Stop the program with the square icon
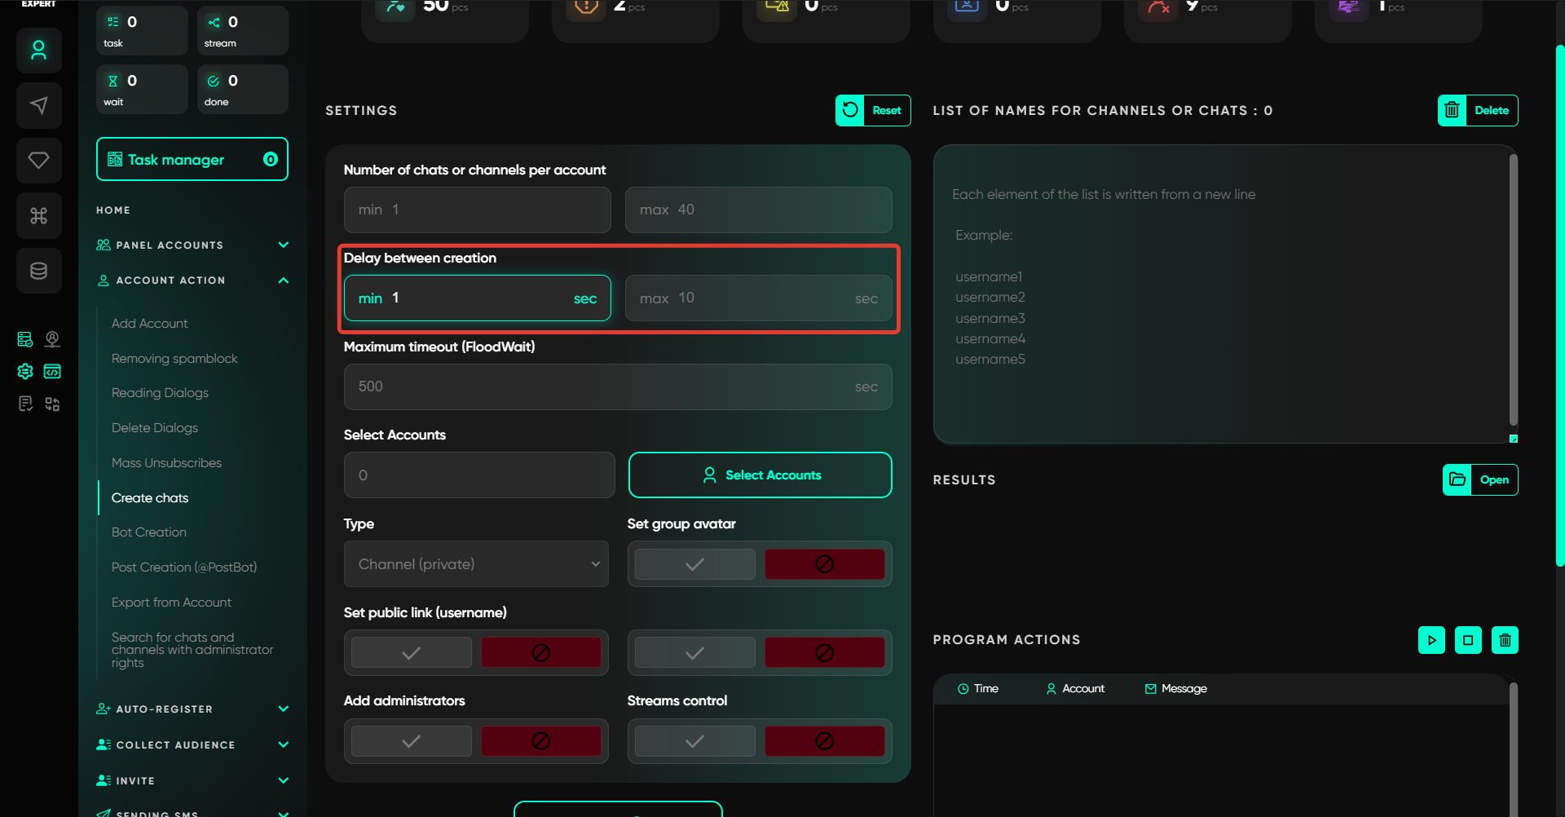1565x817 pixels. coord(1468,640)
